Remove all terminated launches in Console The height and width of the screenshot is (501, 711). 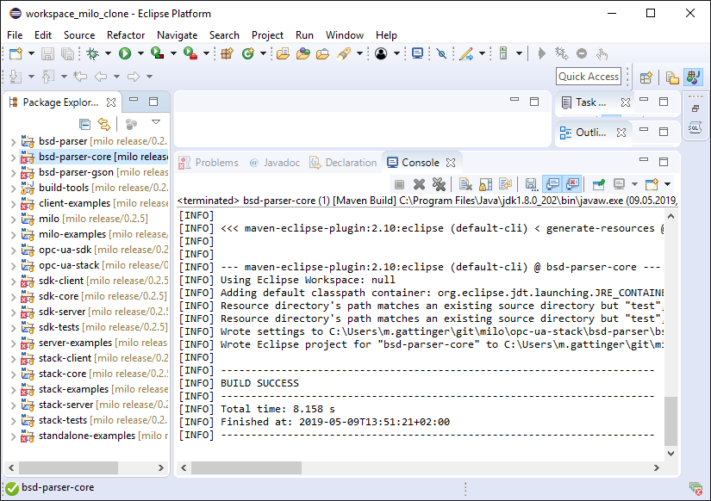click(x=439, y=184)
